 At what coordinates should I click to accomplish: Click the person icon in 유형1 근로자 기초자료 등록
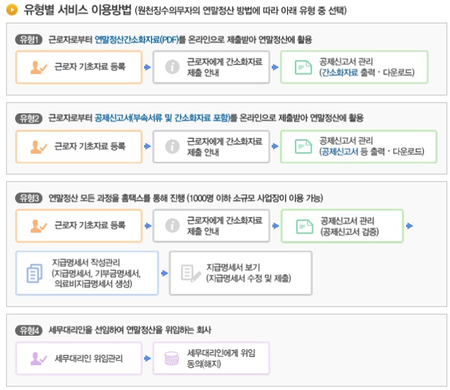click(x=38, y=67)
